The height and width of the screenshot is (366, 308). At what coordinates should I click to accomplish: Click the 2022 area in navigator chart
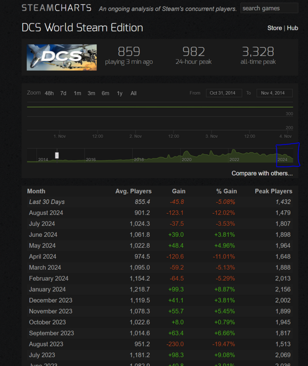point(234,160)
